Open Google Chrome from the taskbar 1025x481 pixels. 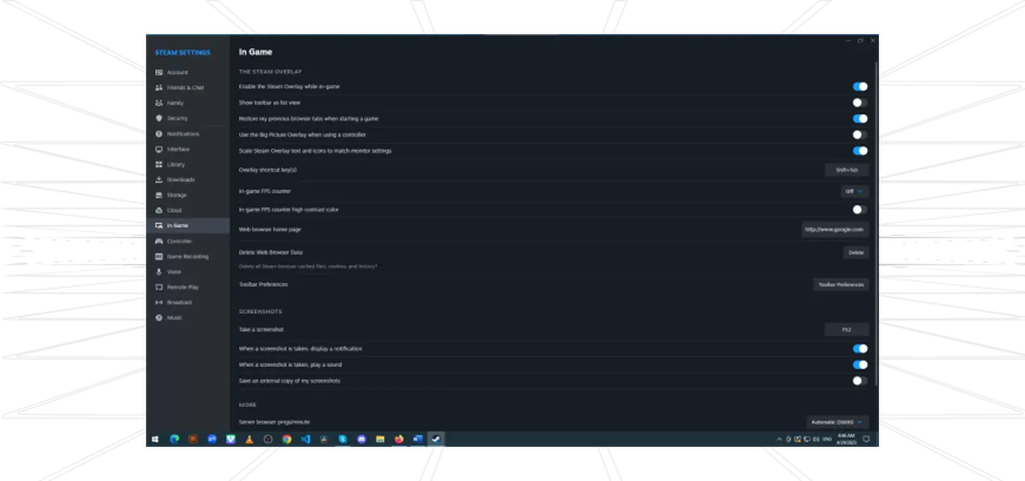tap(286, 439)
